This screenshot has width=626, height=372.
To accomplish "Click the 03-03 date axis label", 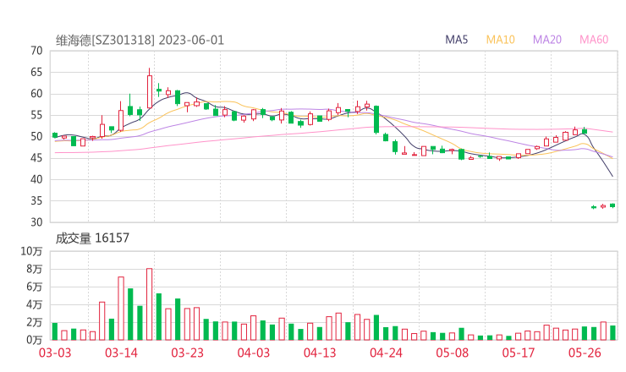I will [55, 353].
